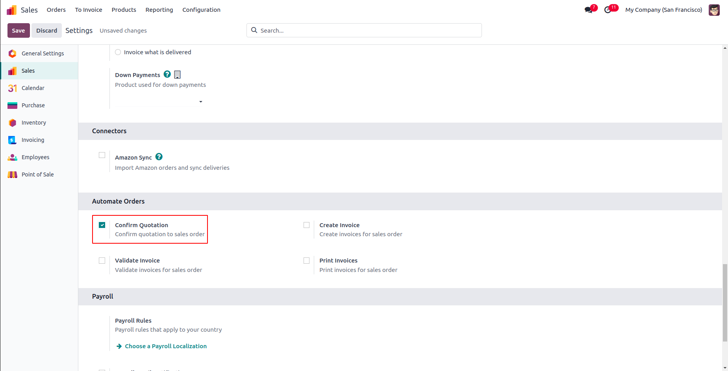Click the user avatar in top bar

pos(714,10)
